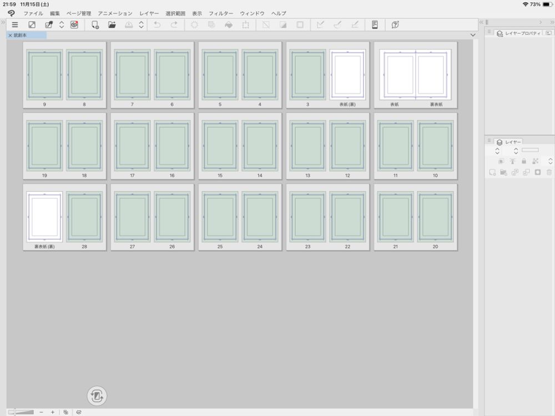555x416 pixels.
Task: Click the Deselect icon
Action: click(x=266, y=25)
